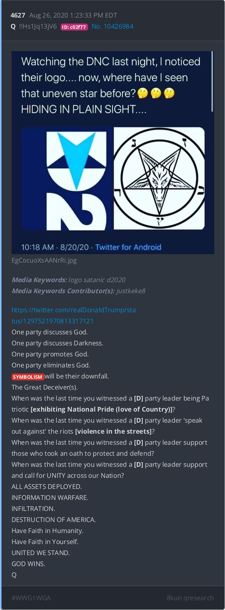This screenshot has height=610, width=225.
Task: Click contributor name justkeke8
Action: [x=131, y=291]
